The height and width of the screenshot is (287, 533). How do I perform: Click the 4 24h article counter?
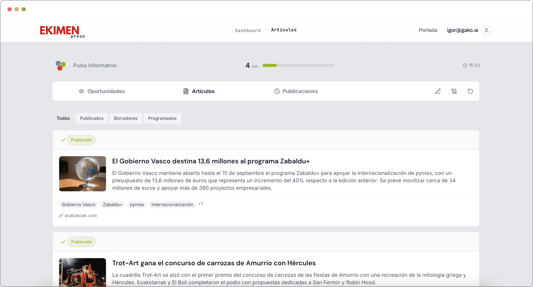(252, 66)
